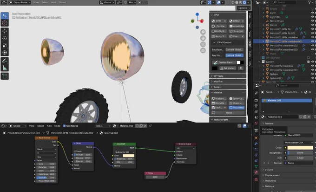Toggle visibility of Mirror Origin
This screenshot has height=192, width=316.
tap(313, 21)
